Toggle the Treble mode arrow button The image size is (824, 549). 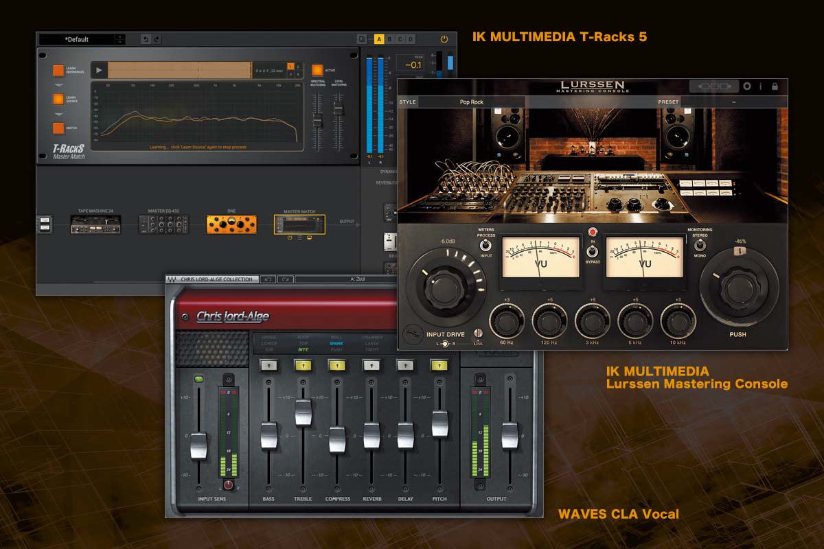pos(303,366)
